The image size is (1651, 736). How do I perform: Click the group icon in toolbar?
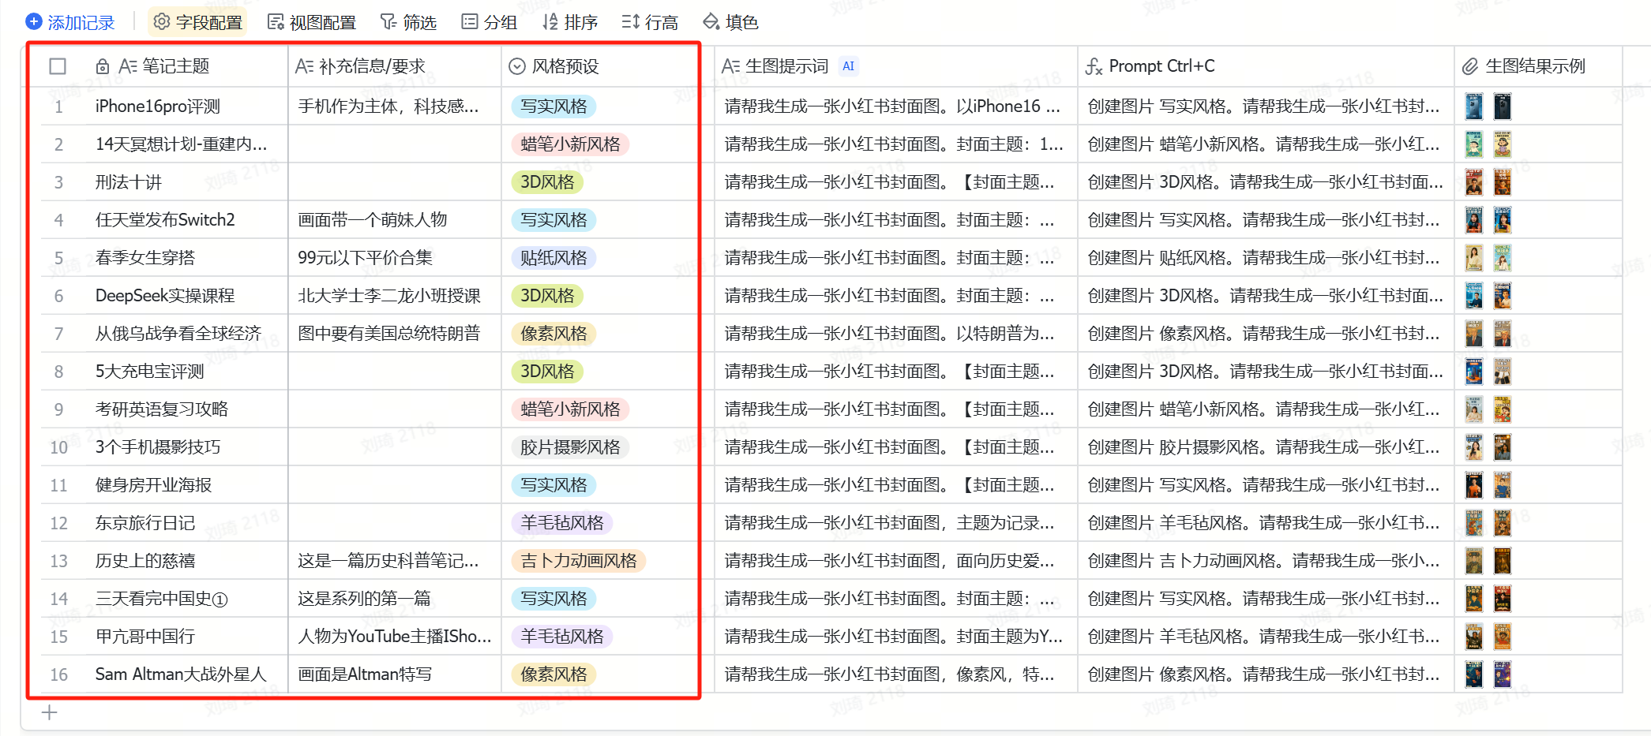(x=470, y=21)
